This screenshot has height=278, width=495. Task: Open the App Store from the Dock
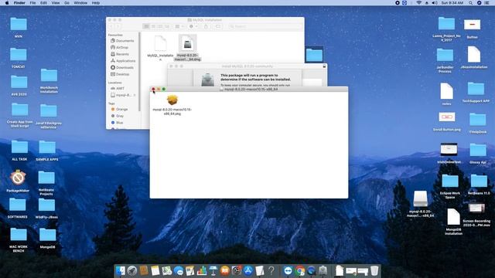pos(248,270)
